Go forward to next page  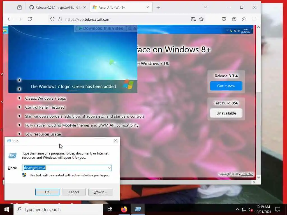[20, 19]
